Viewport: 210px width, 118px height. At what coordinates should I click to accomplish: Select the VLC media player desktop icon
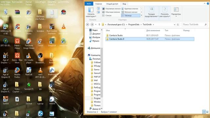coord(29,58)
